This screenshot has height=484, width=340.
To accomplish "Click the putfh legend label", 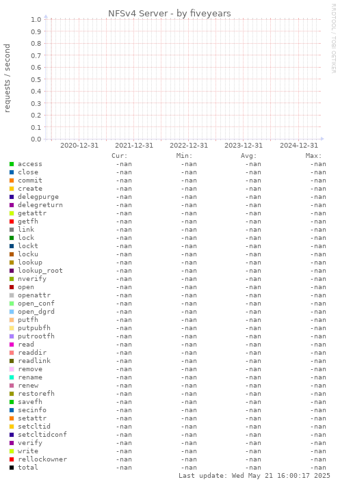I will click(x=28, y=320).
